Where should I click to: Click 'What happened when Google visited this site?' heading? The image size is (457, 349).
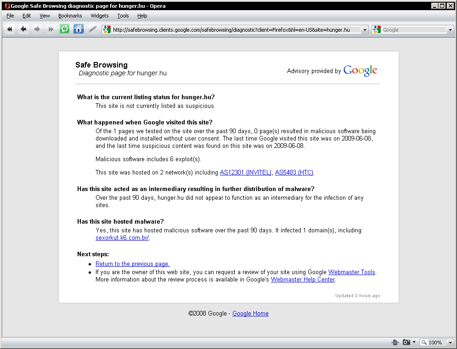point(145,122)
